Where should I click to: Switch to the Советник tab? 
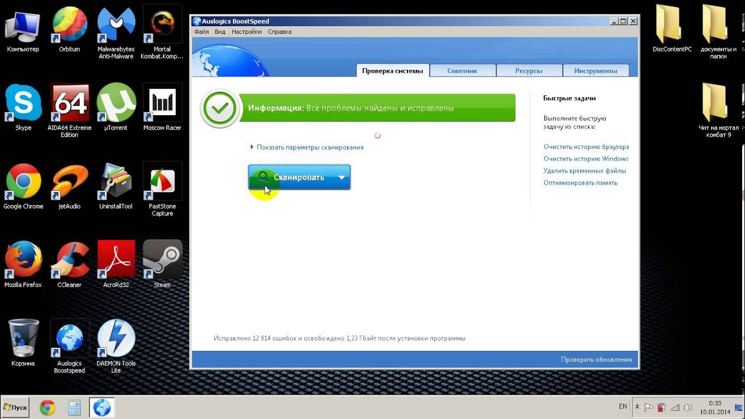click(463, 70)
